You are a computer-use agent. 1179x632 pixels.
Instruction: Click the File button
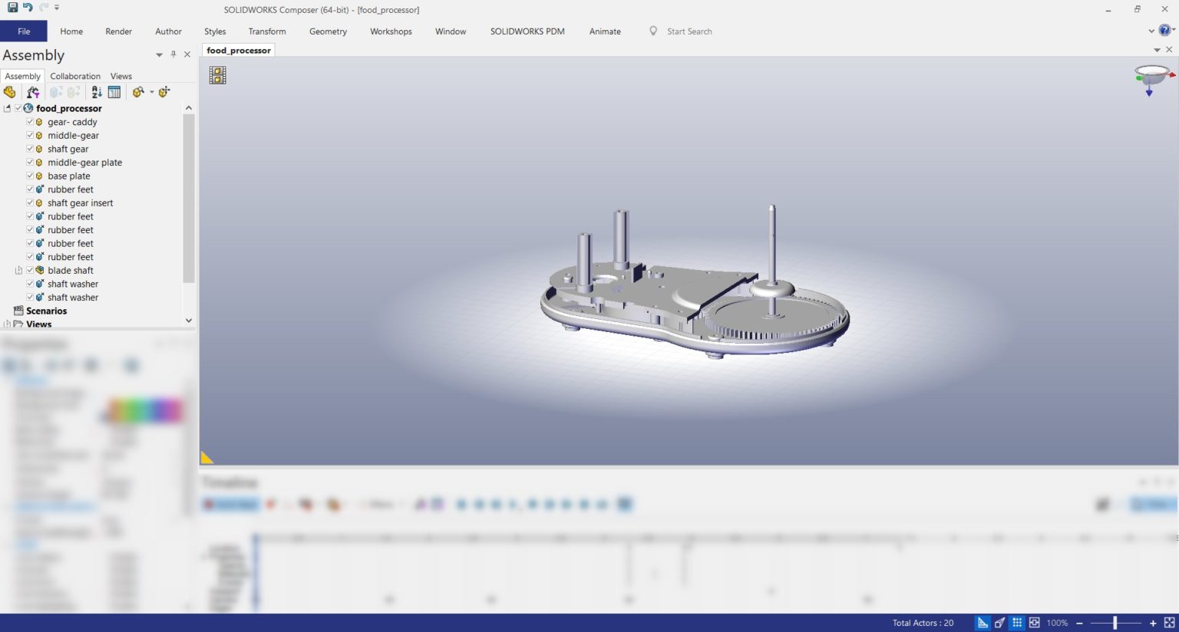click(24, 31)
